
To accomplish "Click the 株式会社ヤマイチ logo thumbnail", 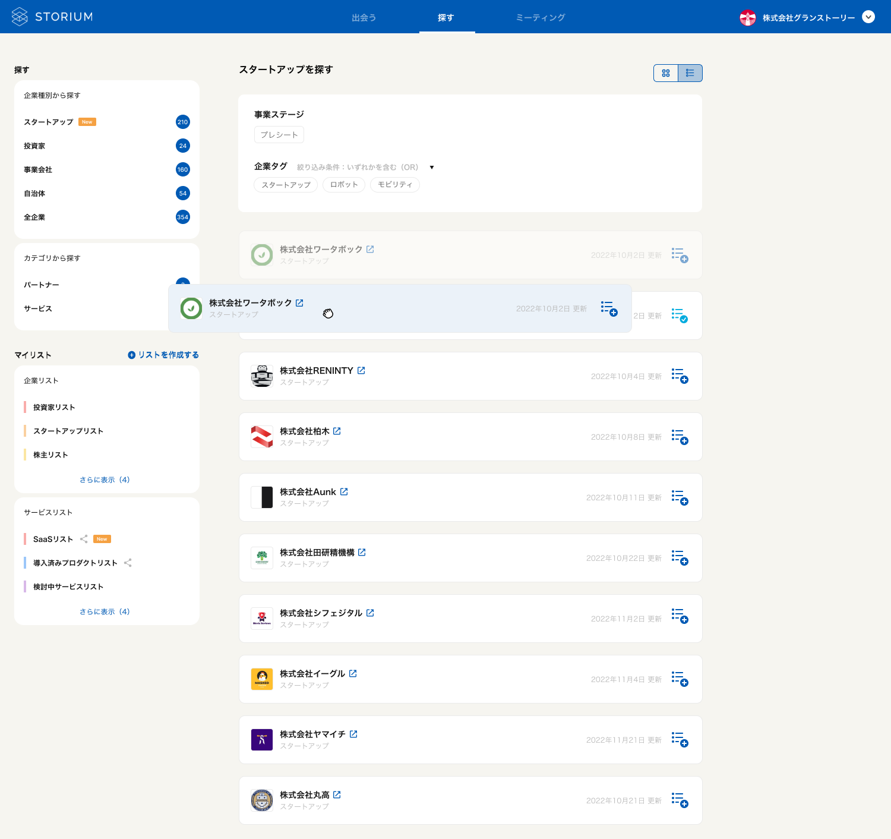I will 262,740.
